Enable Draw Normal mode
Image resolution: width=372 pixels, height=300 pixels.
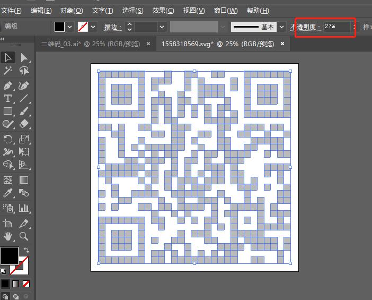(5, 297)
